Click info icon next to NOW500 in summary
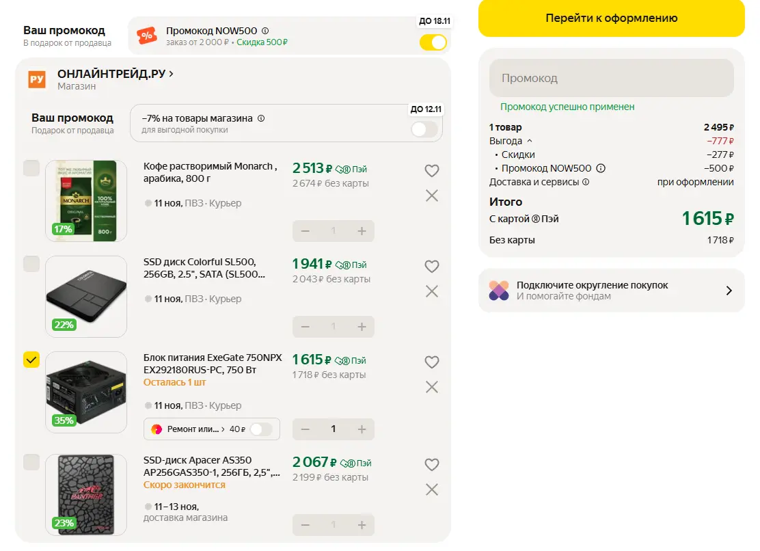Image resolution: width=760 pixels, height=551 pixels. point(601,168)
